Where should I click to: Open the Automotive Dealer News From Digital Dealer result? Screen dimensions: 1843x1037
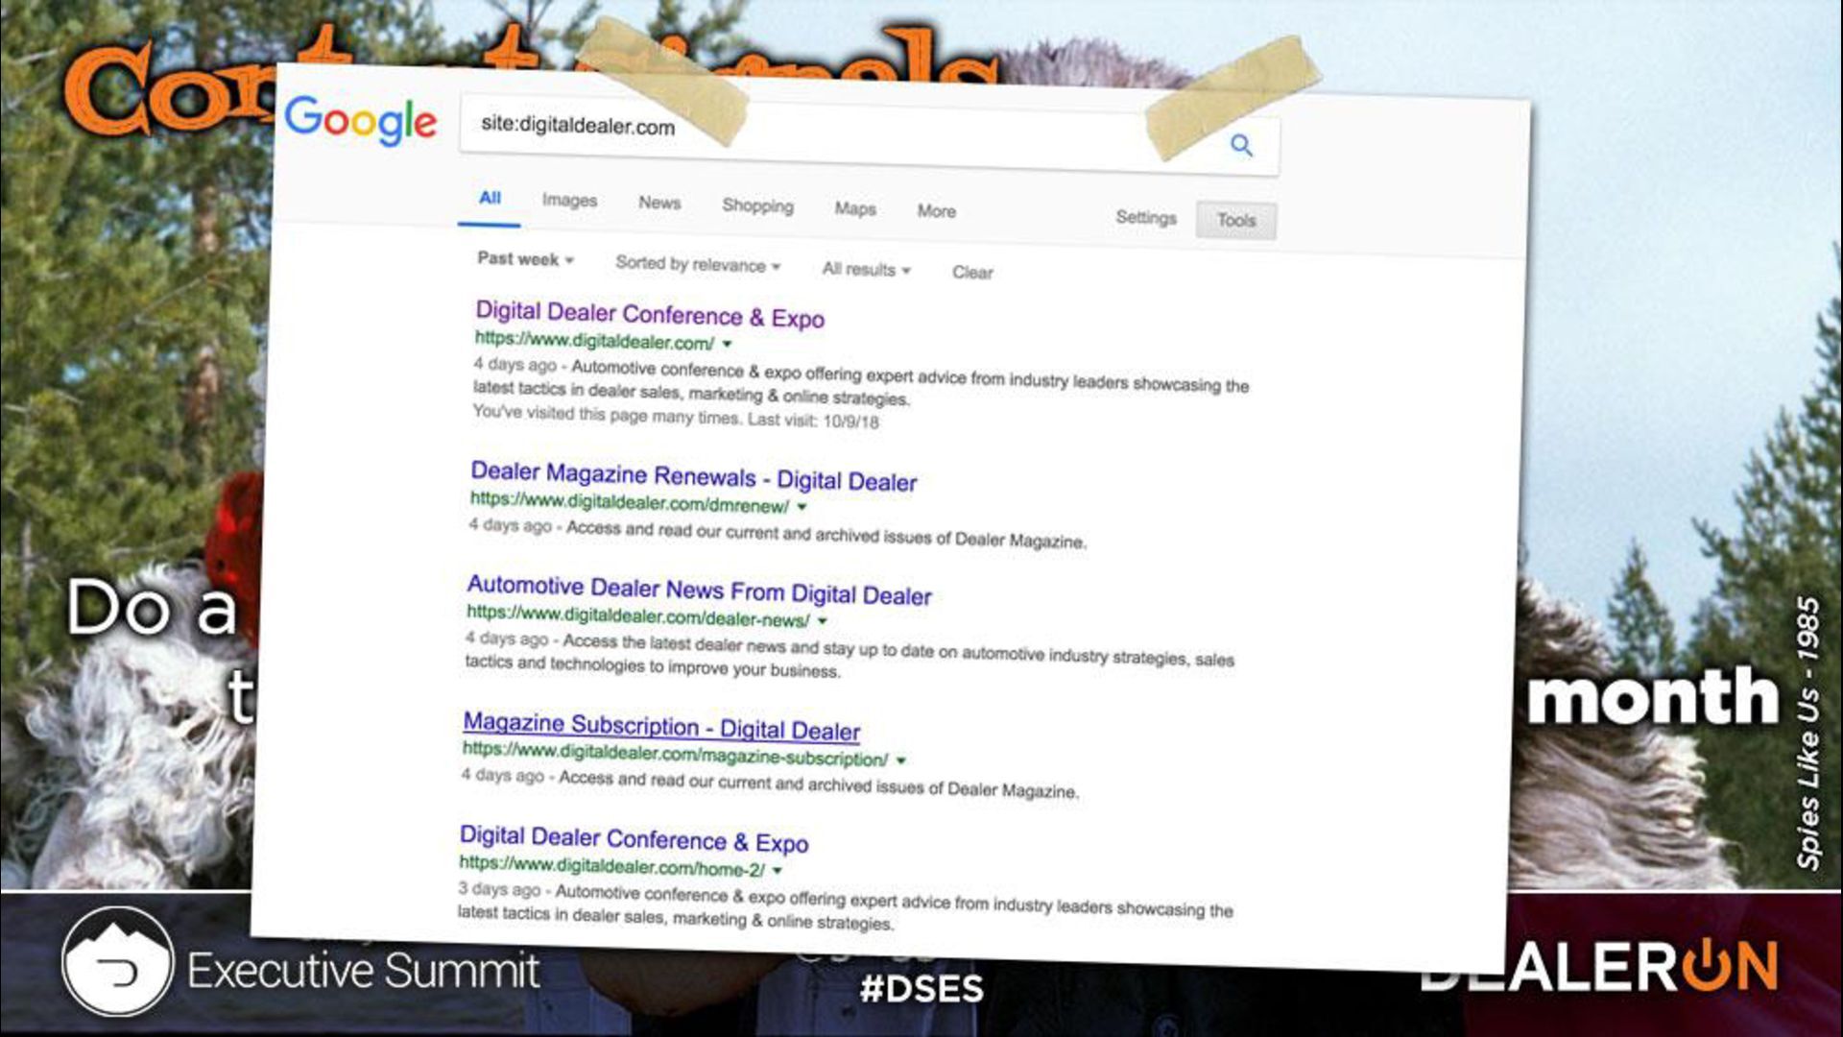pos(699,590)
